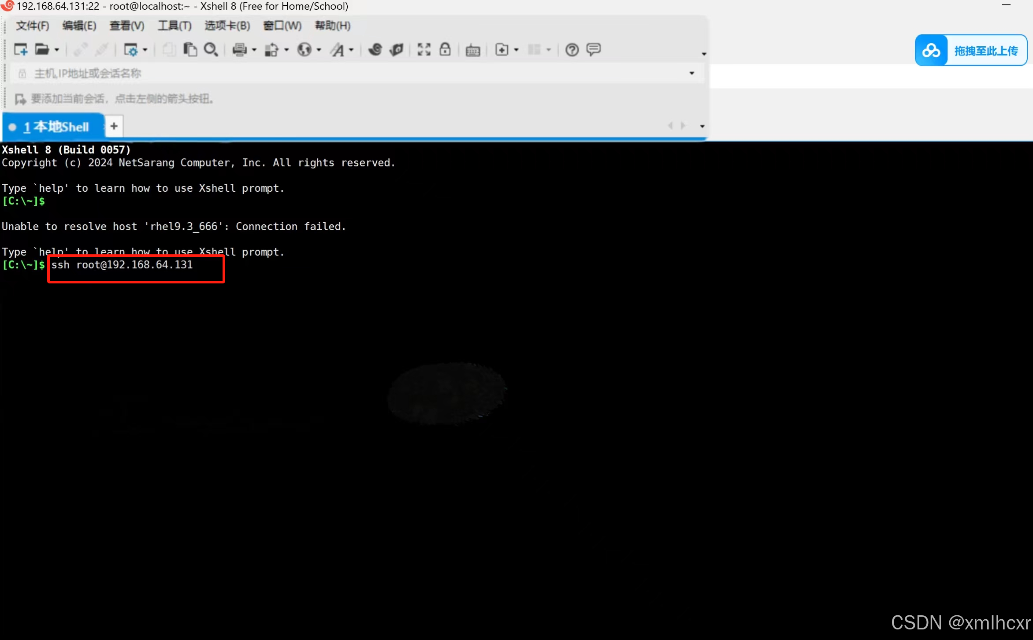Click the plus button for new tab
The height and width of the screenshot is (640, 1033).
click(114, 127)
